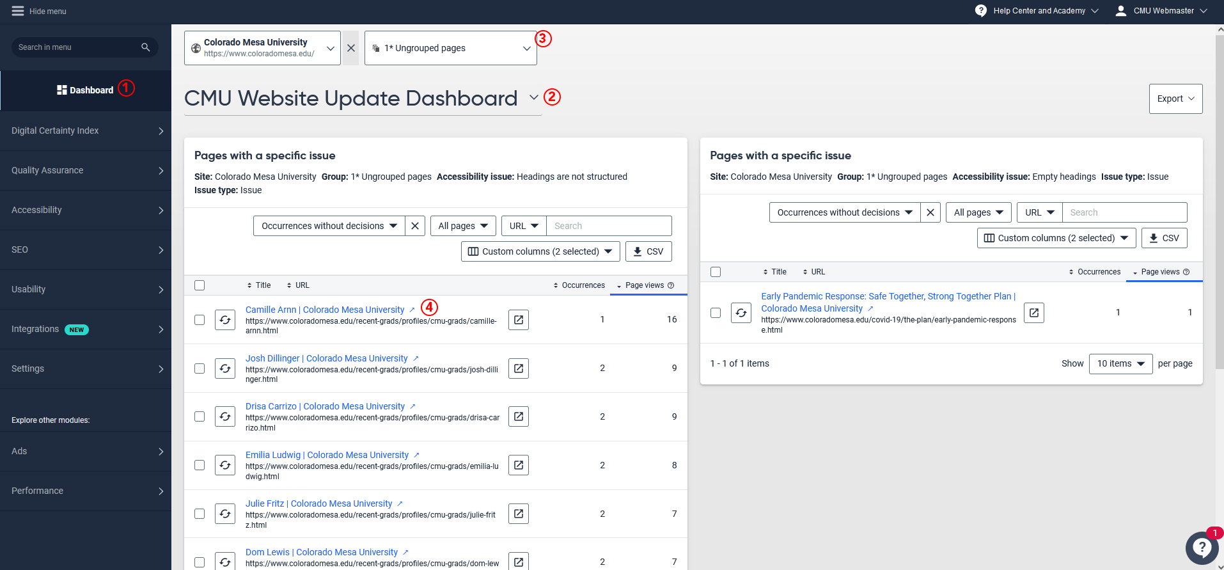Screen dimensions: 1224x570
Task: Expand Quality Assurance menu
Action: pos(86,170)
